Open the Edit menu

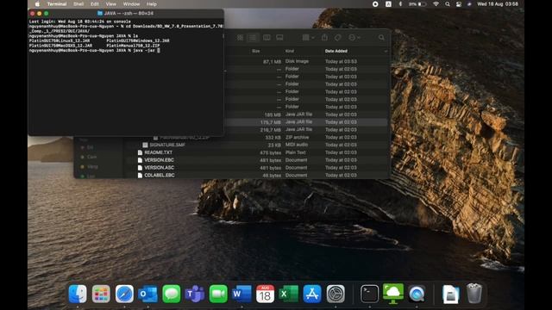(x=94, y=4)
